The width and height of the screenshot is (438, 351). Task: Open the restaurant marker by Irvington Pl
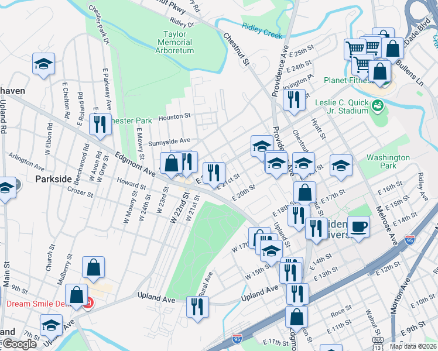294,102
